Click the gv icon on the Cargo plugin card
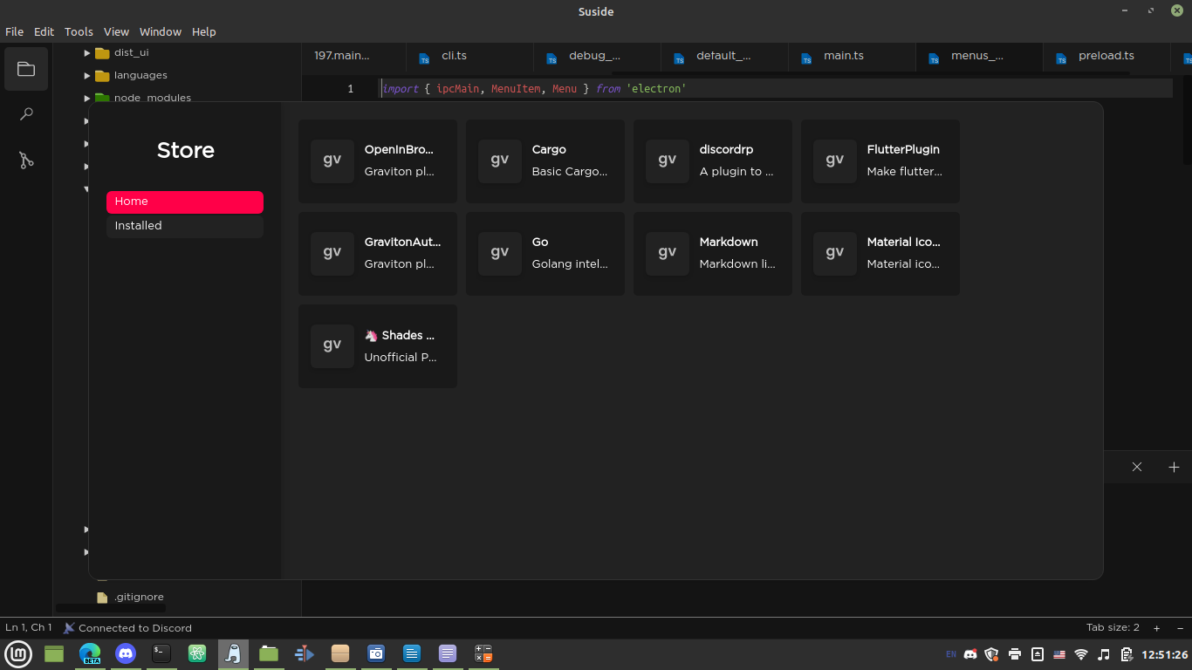Viewport: 1192px width, 670px height. pyautogui.click(x=499, y=161)
